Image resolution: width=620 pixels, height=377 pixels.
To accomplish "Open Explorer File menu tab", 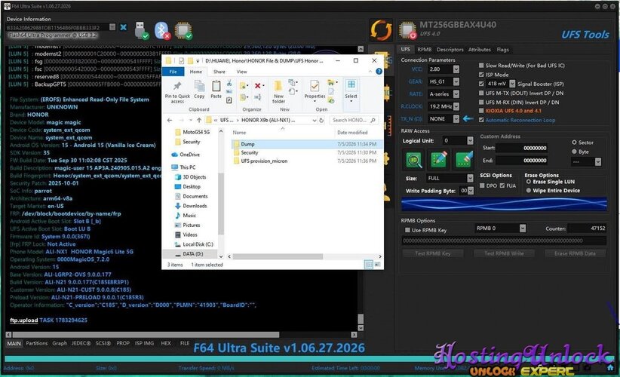I will 173,72.
